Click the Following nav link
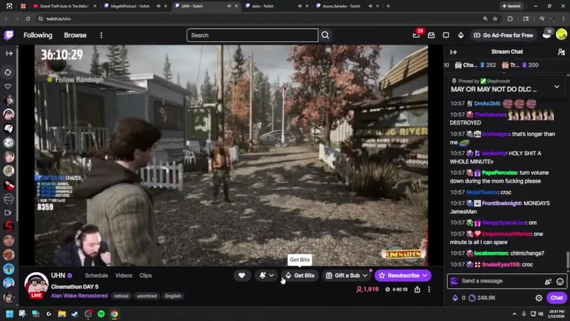 38,35
